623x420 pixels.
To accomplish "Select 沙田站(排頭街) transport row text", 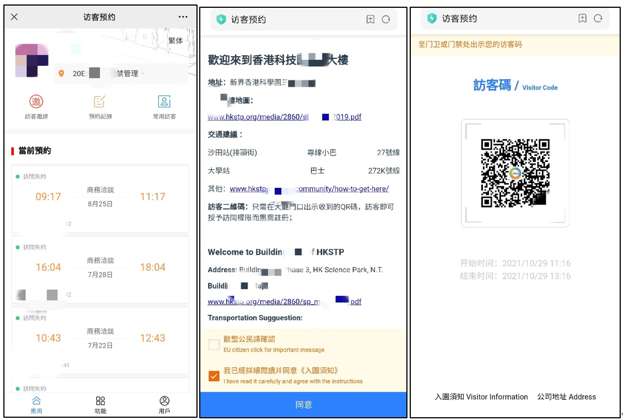I will (232, 152).
